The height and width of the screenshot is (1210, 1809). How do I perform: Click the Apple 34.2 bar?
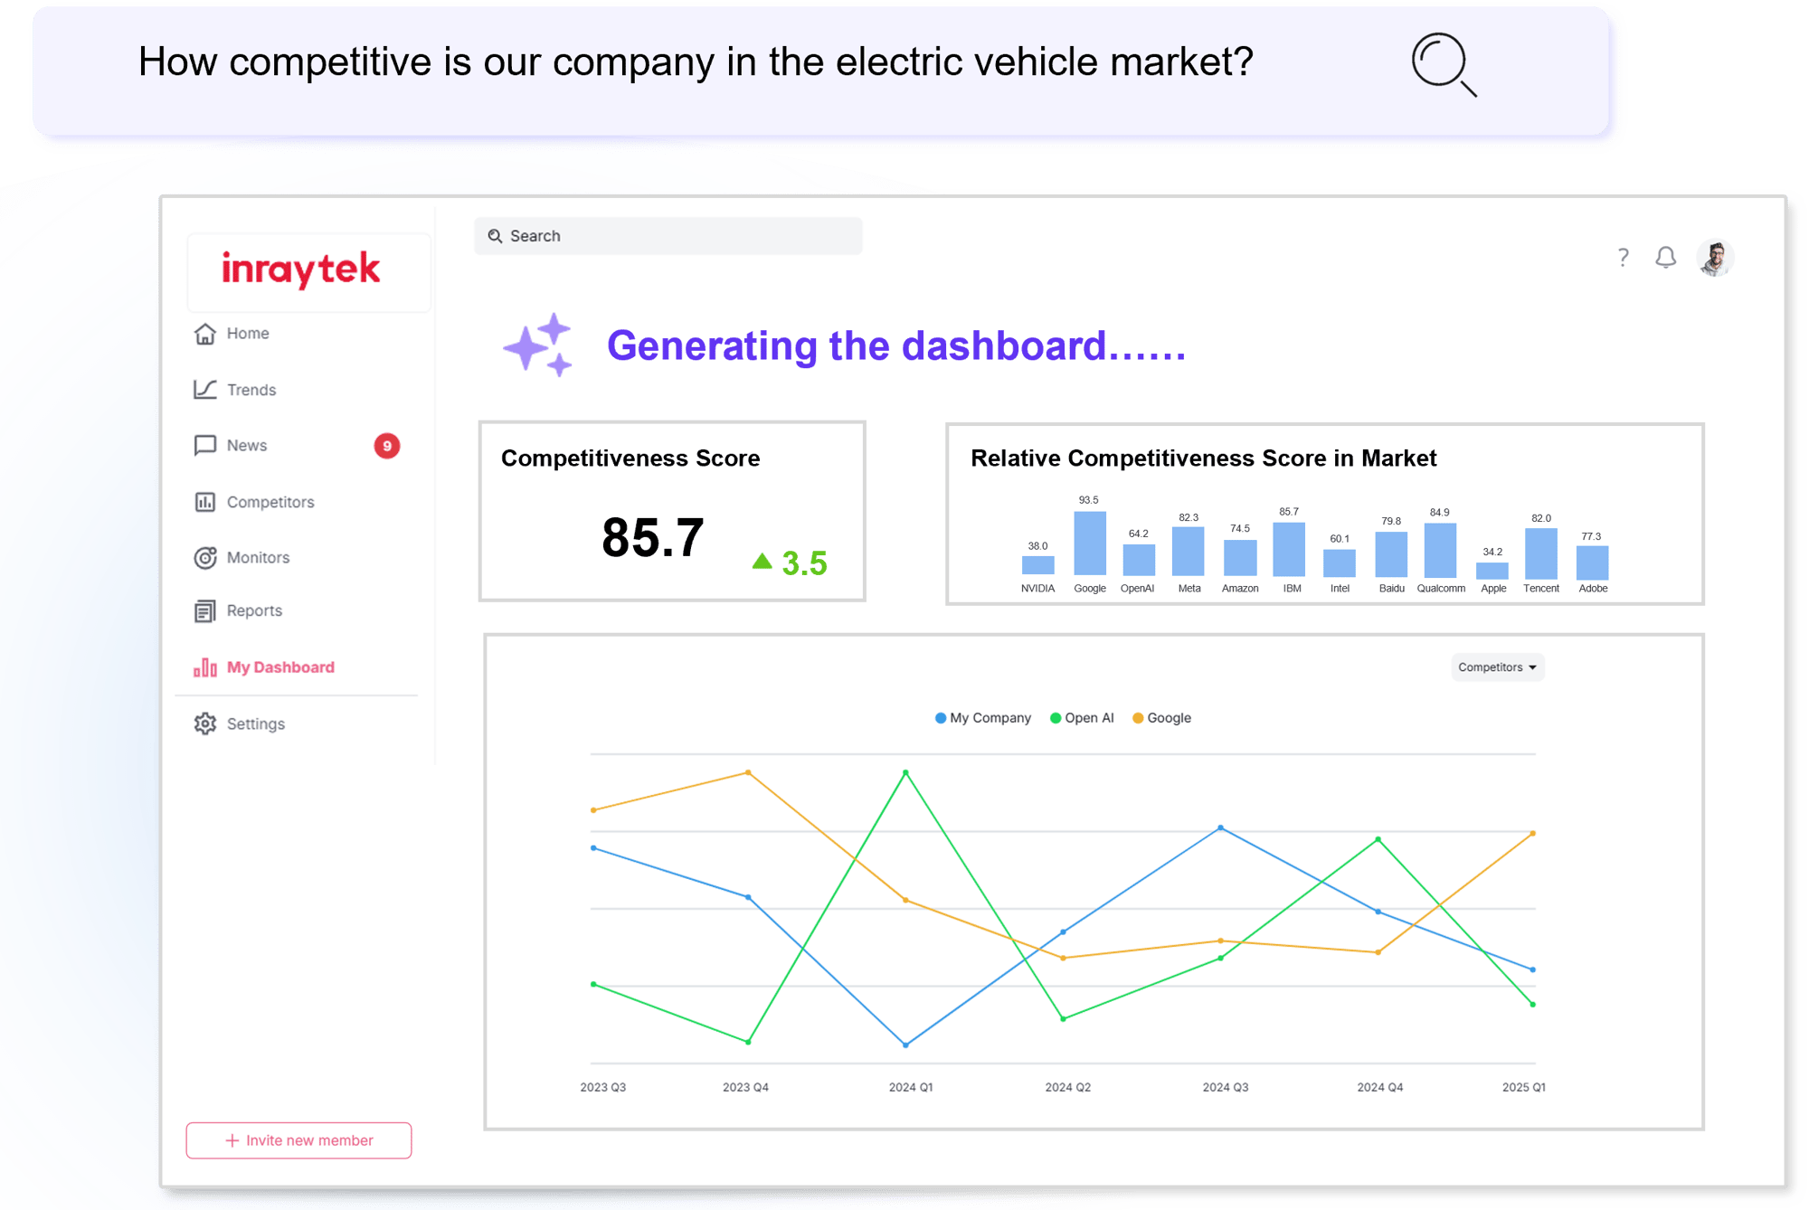pos(1492,570)
